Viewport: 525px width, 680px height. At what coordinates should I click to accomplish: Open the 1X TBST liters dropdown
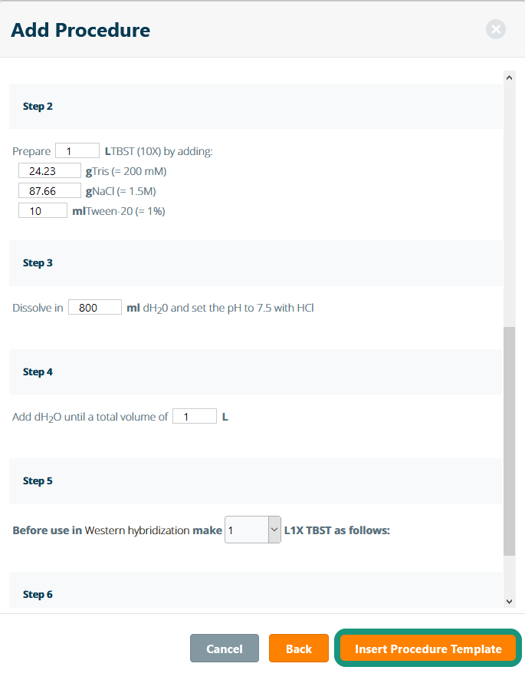pos(253,530)
